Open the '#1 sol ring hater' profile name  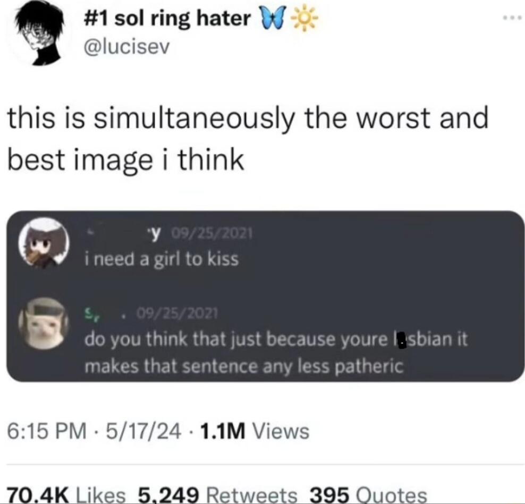pyautogui.click(x=167, y=19)
